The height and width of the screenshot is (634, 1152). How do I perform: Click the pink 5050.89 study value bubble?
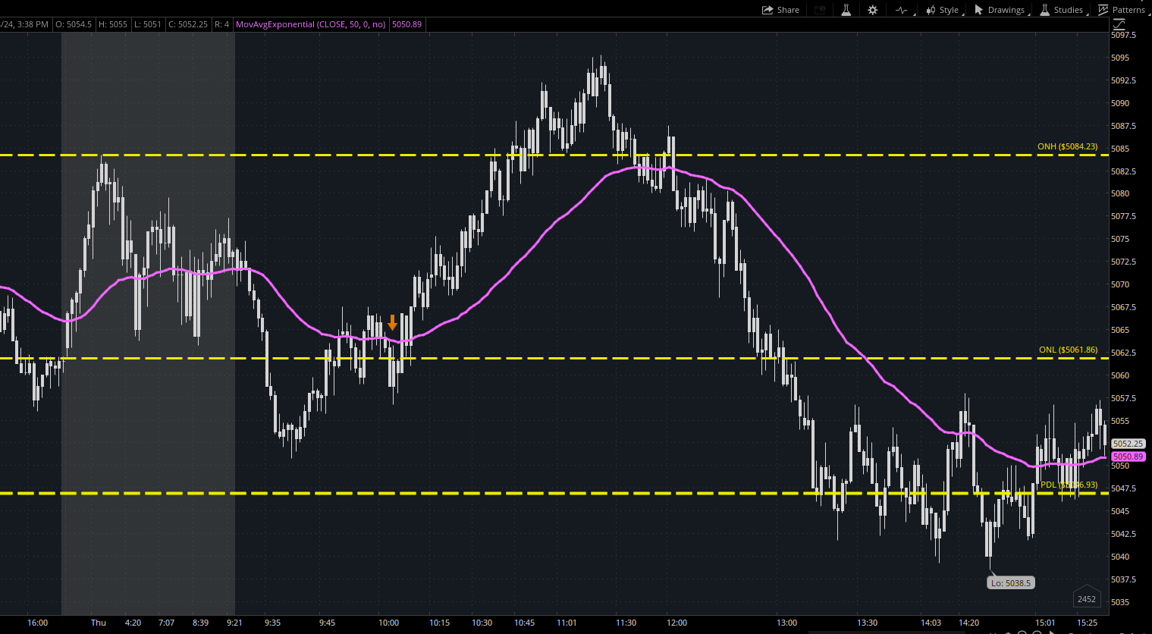point(1128,457)
